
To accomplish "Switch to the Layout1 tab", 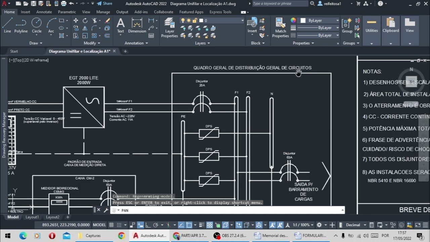I will point(32,217).
